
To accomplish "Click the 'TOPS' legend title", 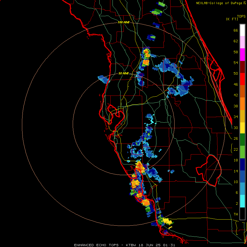I will tap(241, 16).
